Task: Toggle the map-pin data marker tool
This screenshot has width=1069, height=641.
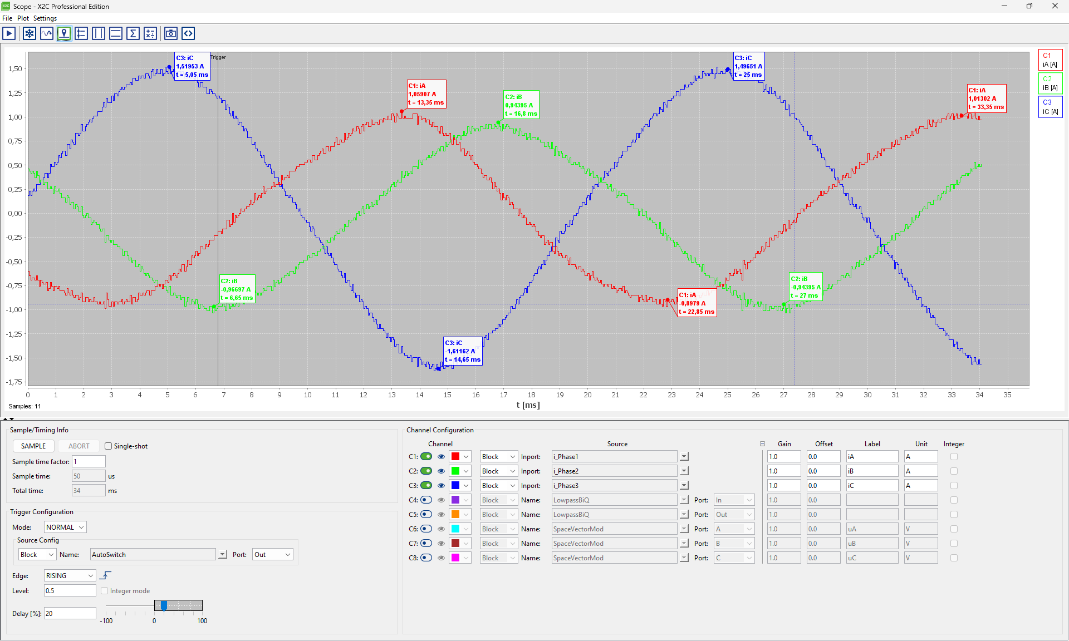Action: click(x=64, y=33)
